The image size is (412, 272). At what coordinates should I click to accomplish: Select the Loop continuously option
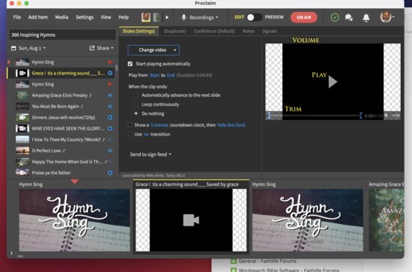(136, 104)
